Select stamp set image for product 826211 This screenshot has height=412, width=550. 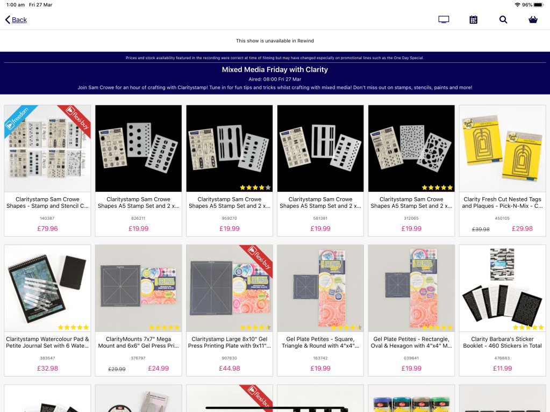pos(139,148)
